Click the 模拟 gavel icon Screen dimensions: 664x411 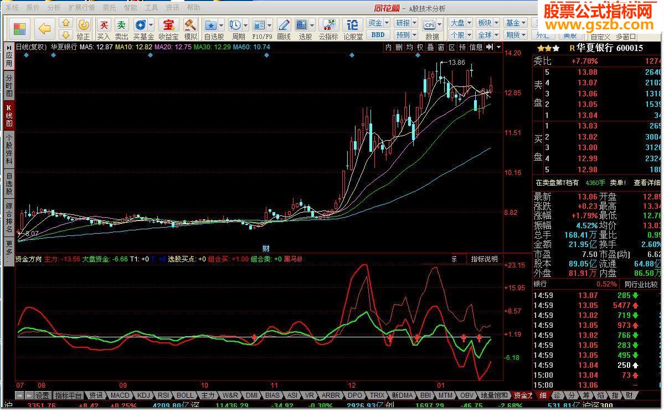coord(191,29)
